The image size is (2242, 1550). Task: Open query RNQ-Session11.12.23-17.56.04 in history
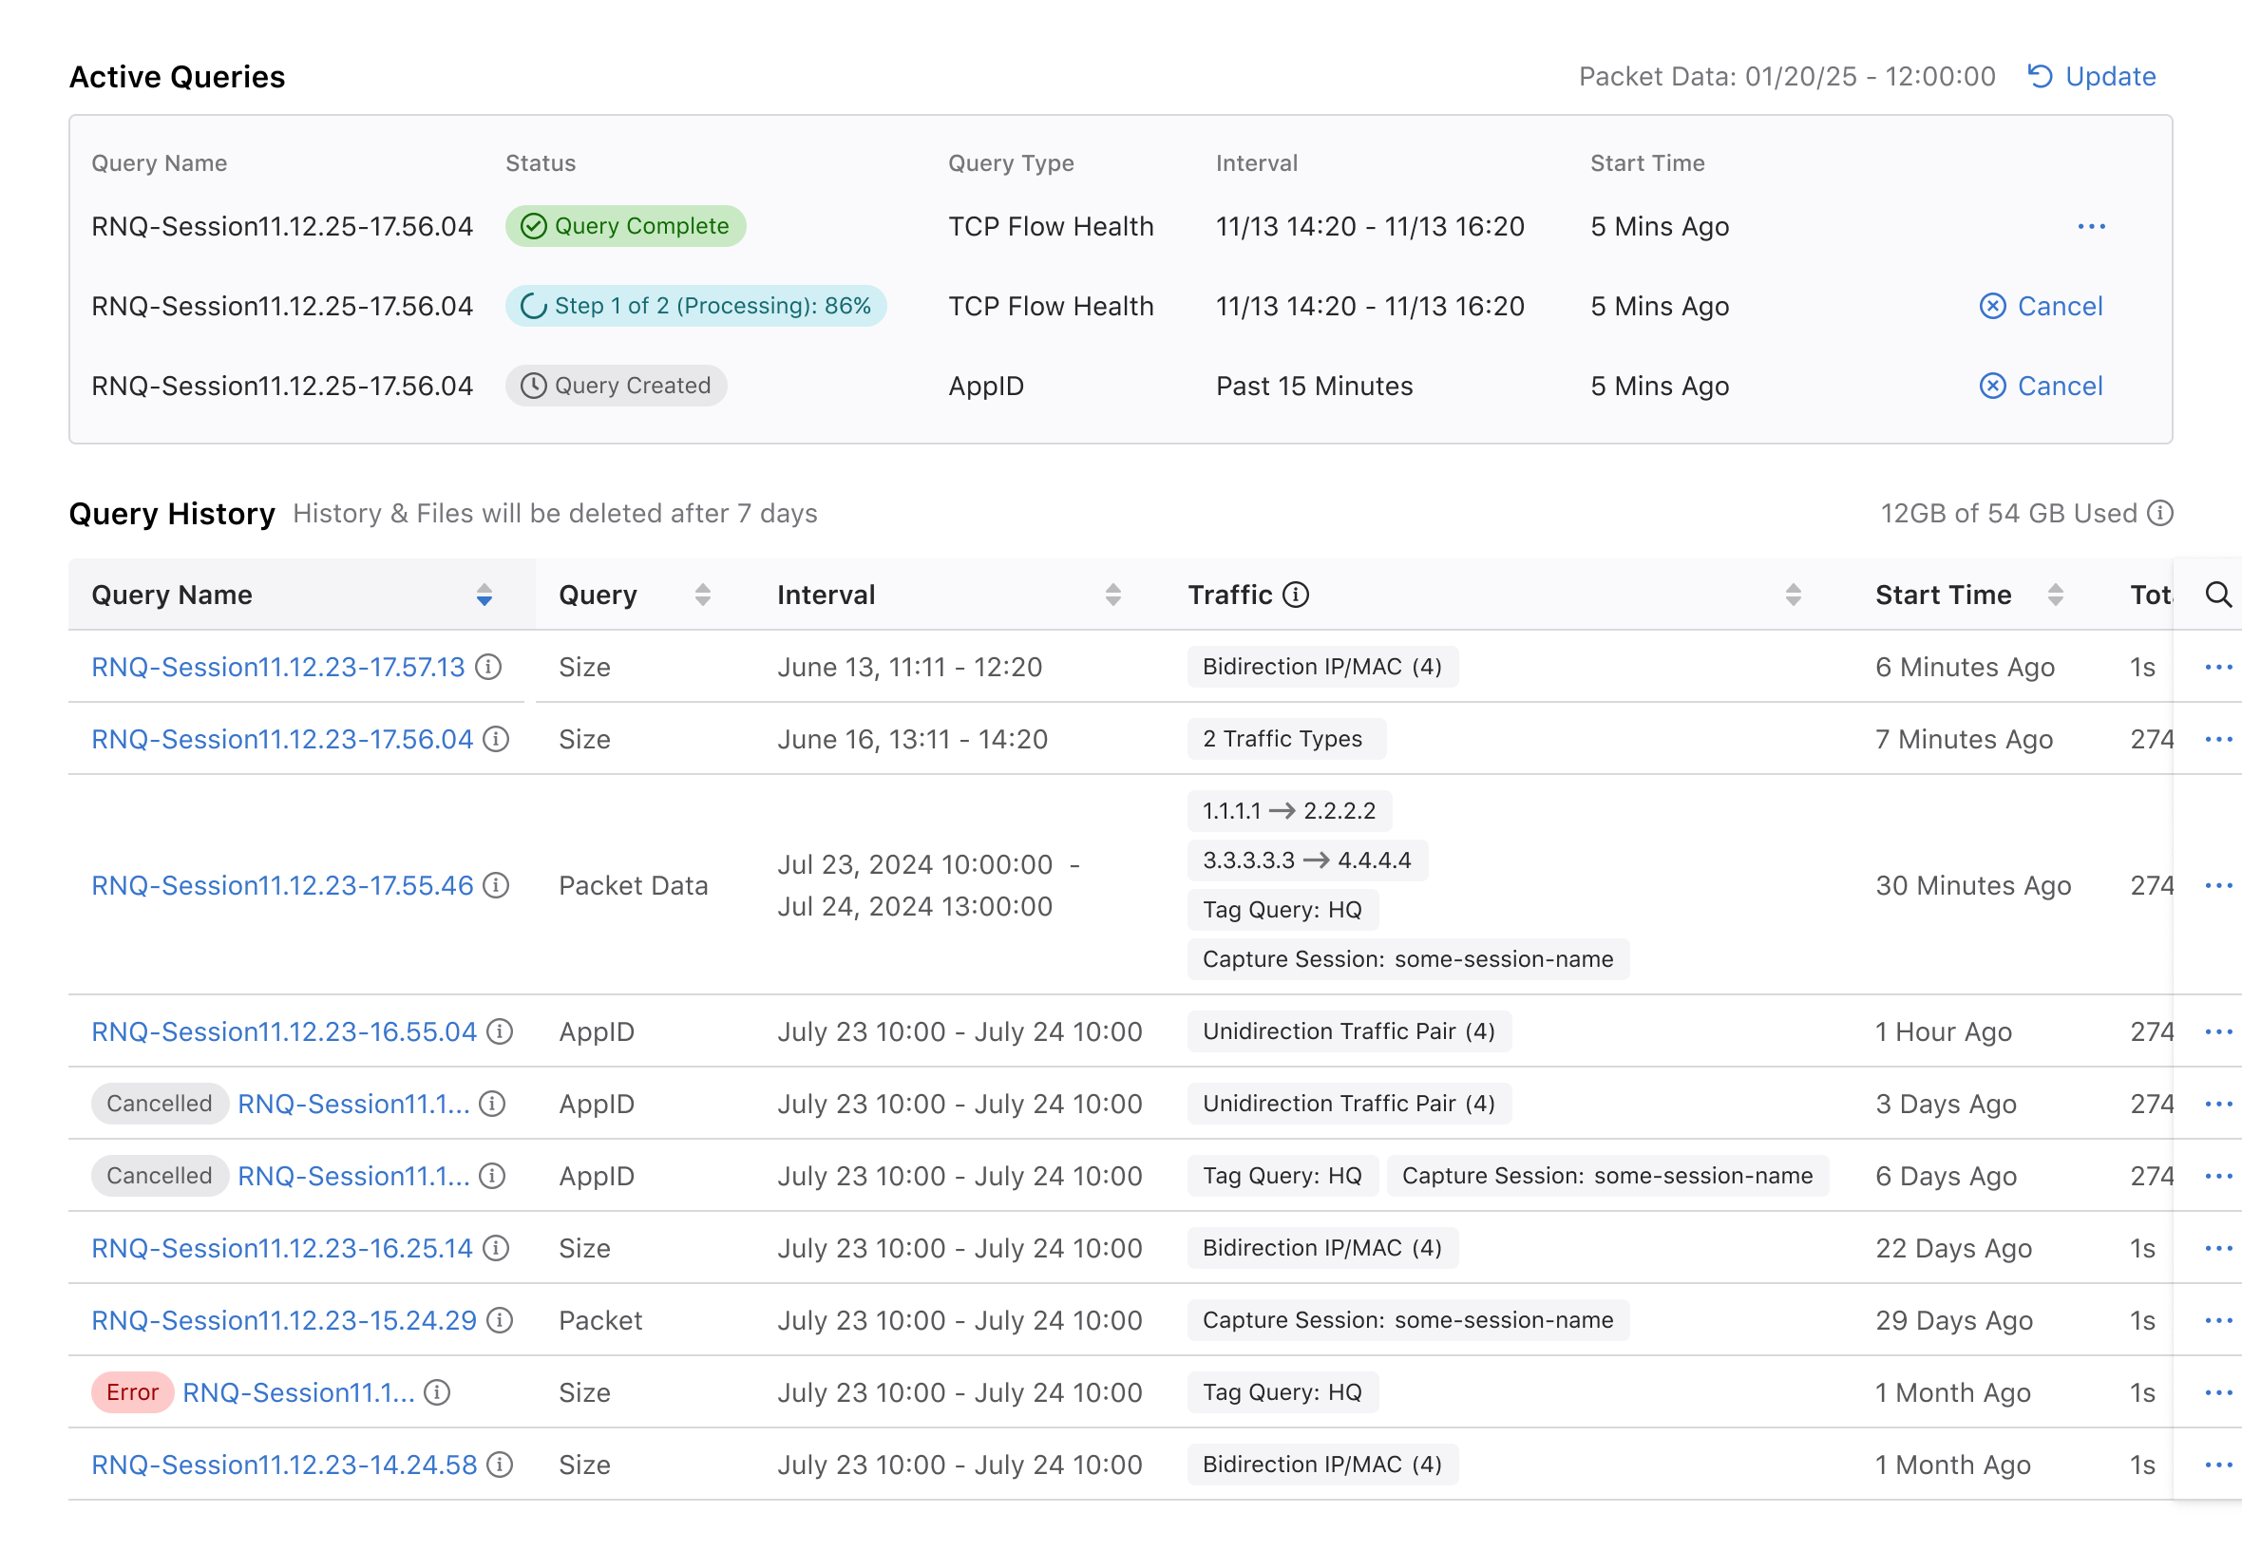coord(282,739)
